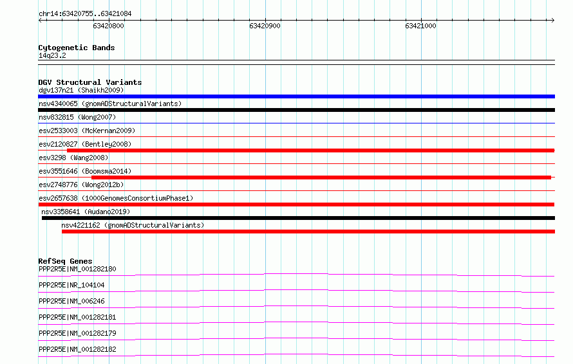
Task: Open variant label esv3298 (Wang2008)
Action: coord(73,158)
